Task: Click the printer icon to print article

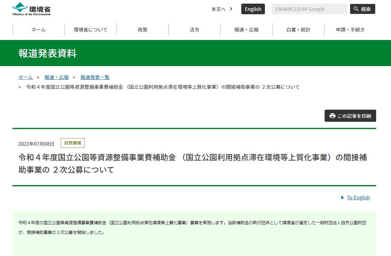Action: (x=332, y=116)
